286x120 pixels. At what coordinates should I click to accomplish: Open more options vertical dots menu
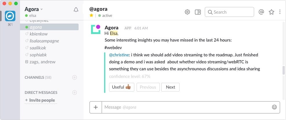[280, 12]
